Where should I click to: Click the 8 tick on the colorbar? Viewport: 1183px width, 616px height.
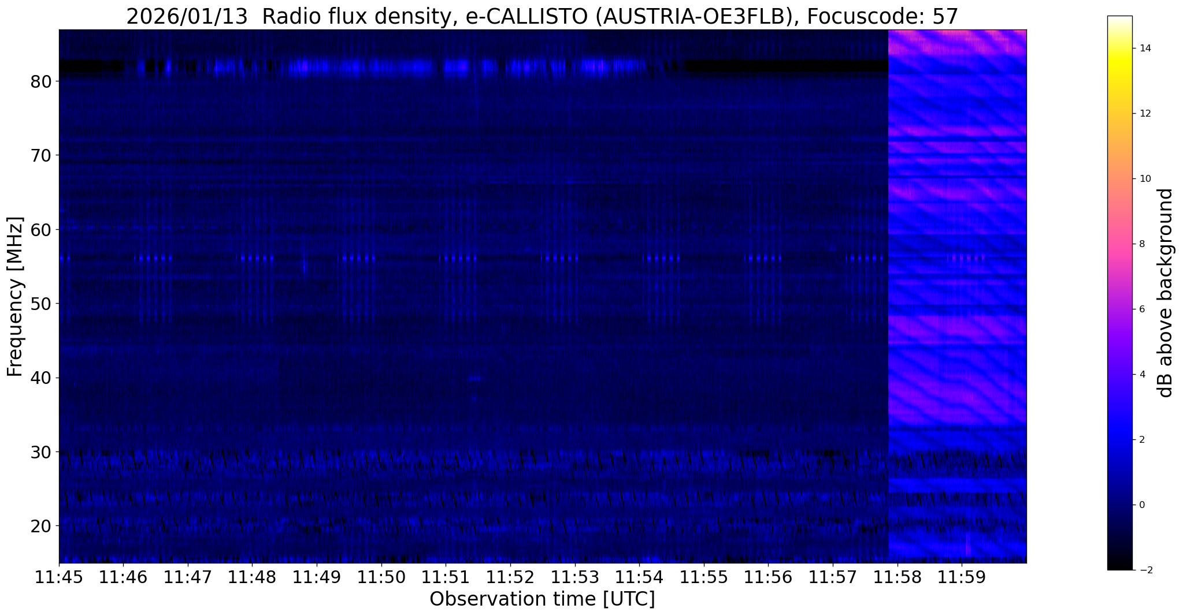click(1141, 244)
